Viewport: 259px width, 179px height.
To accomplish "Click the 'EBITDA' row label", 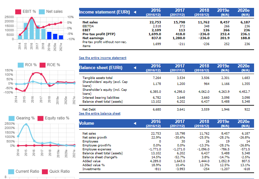I will 88,26.
